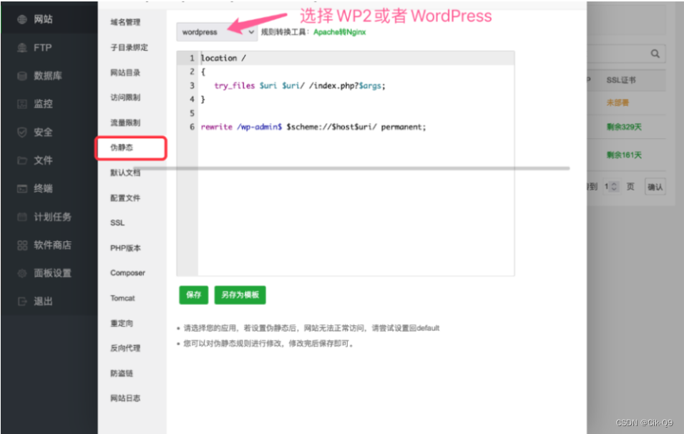Open the 配置文件 tab
This screenshot has height=434, width=684.
coord(125,198)
